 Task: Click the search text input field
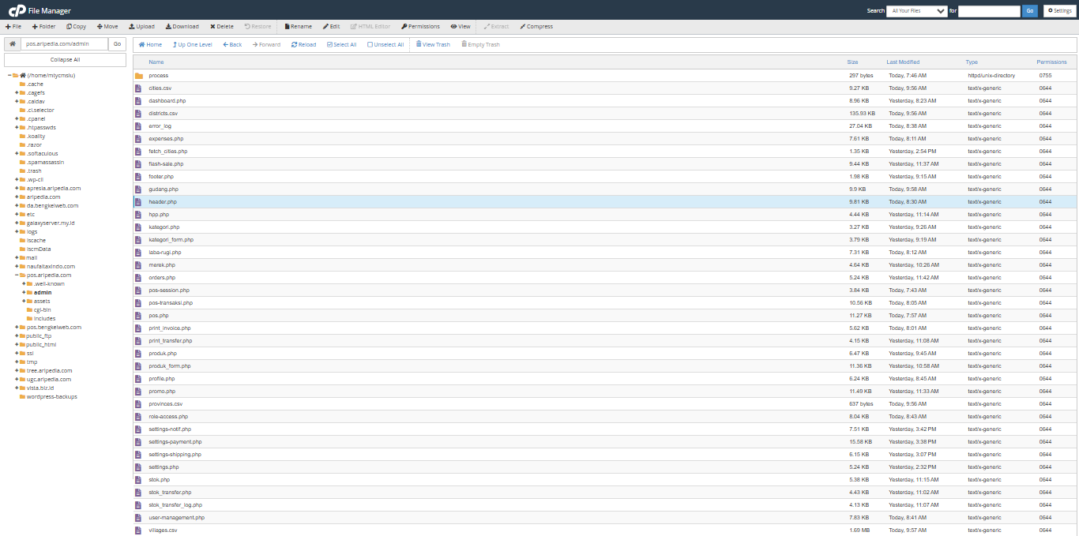(x=989, y=11)
